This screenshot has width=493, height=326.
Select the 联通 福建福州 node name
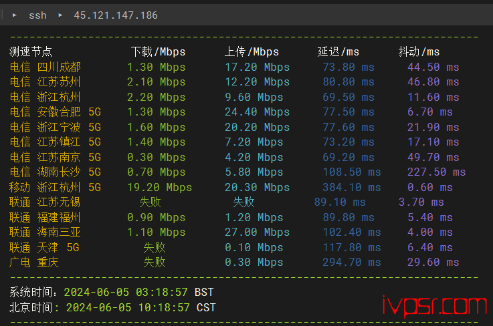45,217
